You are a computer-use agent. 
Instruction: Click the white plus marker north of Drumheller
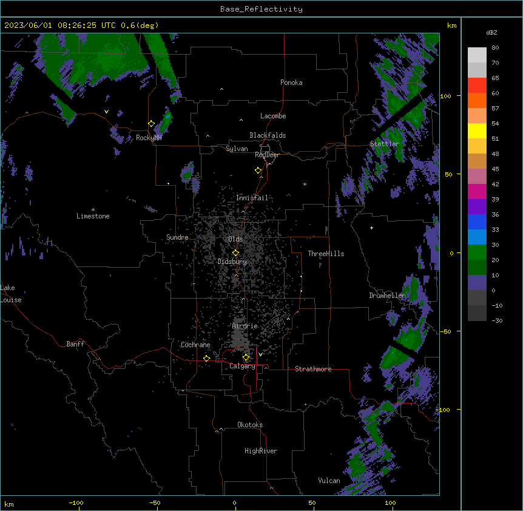pyautogui.click(x=371, y=228)
